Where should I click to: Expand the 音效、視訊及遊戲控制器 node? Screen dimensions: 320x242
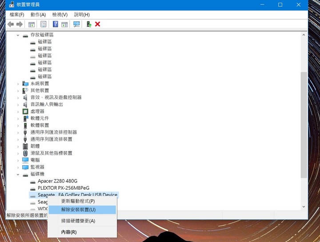tap(18, 98)
